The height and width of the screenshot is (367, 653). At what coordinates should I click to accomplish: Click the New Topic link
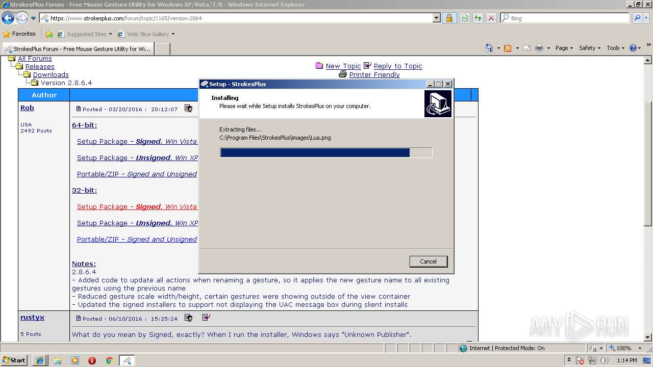pyautogui.click(x=343, y=66)
